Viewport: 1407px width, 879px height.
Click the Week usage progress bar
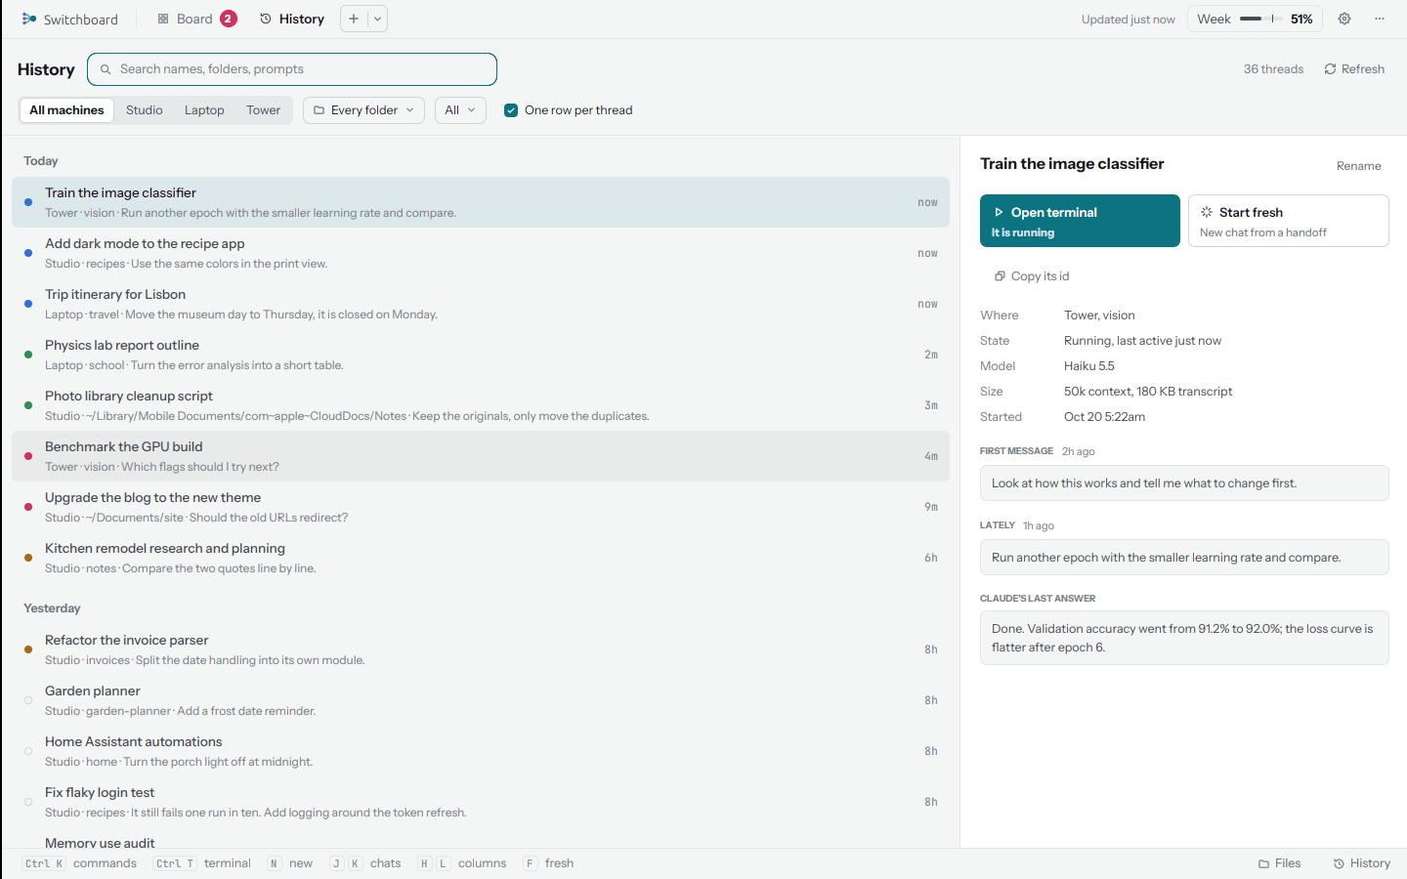pos(1261,19)
